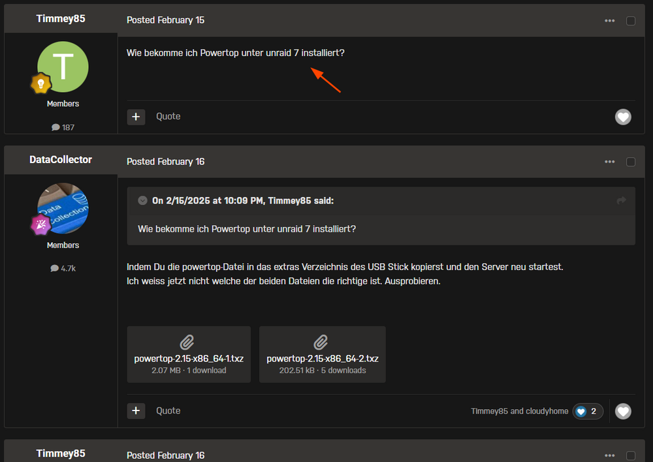Screen dimensions: 653x462
Task: Click Members group label under DataCollector
Action: tap(63, 245)
